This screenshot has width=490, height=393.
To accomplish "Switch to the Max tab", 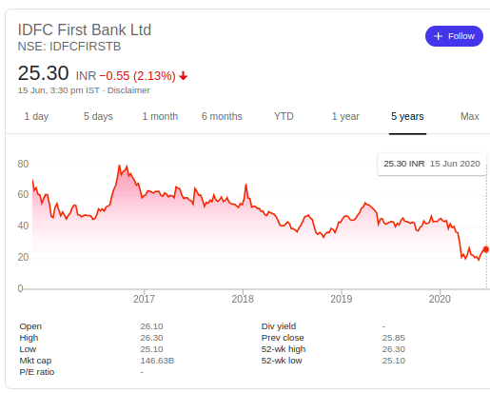I will pyautogui.click(x=470, y=116).
